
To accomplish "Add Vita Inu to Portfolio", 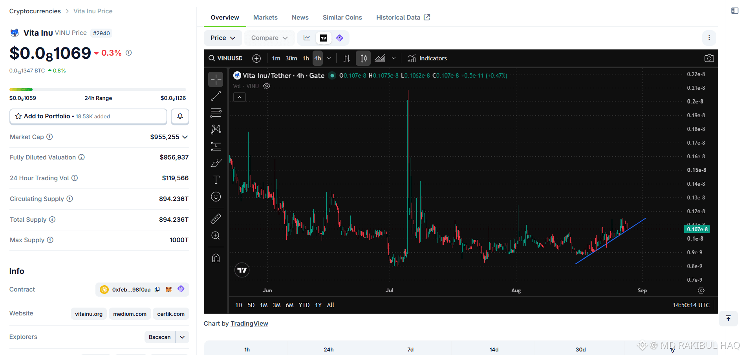I will 88,116.
